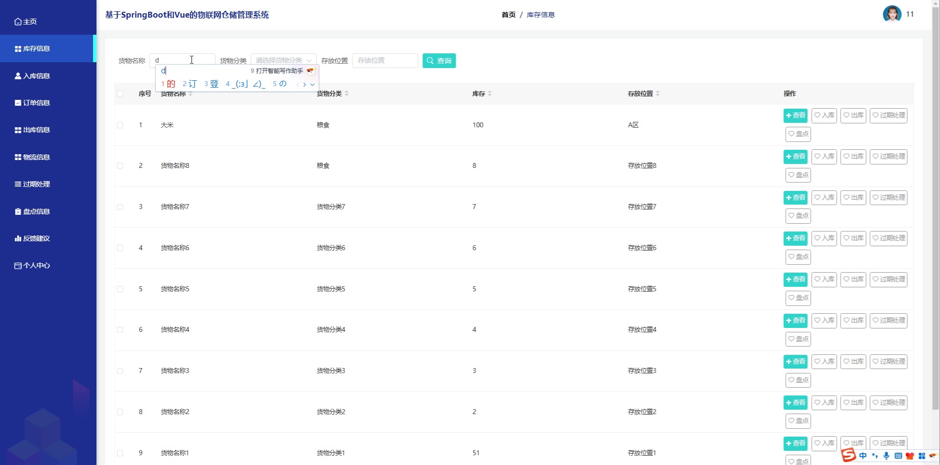Image resolution: width=940 pixels, height=465 pixels.
Task: Click 查看 button for 大米 row
Action: click(795, 116)
